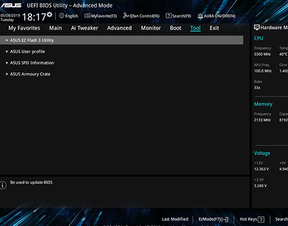Click the clock settings gear icon
Viewport: 288px width, 226px height.
[49, 15]
